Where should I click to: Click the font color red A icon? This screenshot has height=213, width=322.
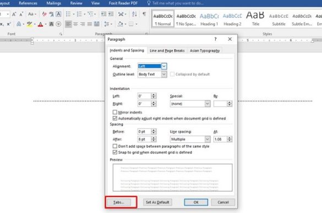click(40, 24)
